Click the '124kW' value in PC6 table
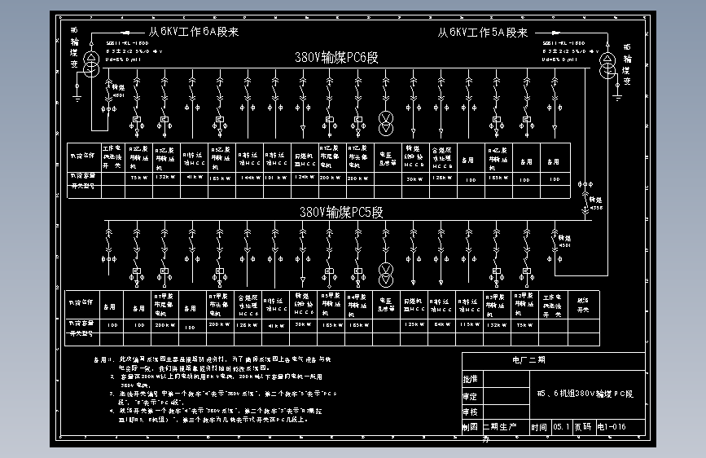 tap(305, 177)
